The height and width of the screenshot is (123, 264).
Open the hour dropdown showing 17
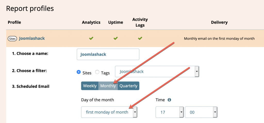[170, 112]
